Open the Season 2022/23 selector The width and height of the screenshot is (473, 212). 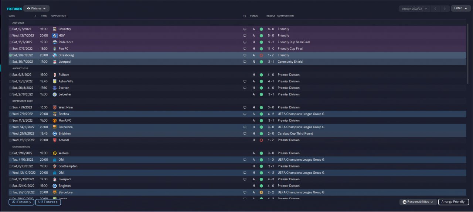pyautogui.click(x=415, y=8)
